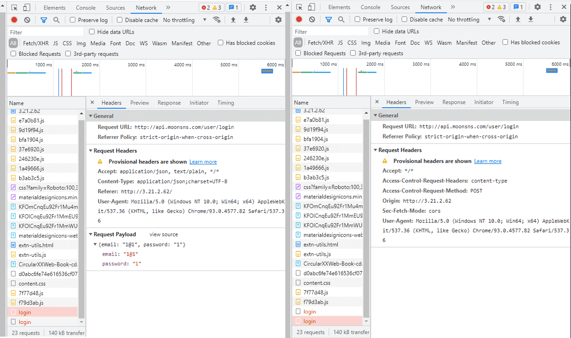
Task: Tick Hide data URLs in left panel
Action: [92, 32]
